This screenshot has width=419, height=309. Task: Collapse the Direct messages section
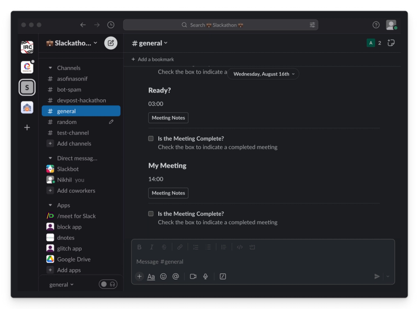pos(50,158)
